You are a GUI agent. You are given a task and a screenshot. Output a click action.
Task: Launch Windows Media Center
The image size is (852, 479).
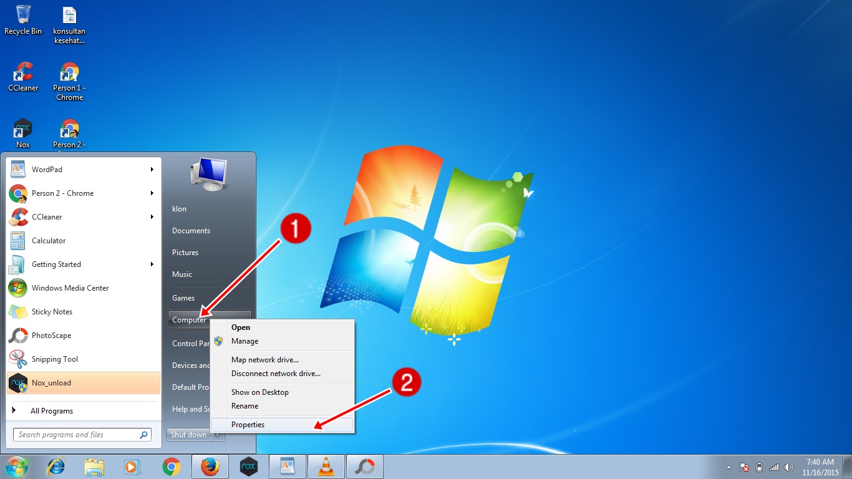[x=83, y=288]
